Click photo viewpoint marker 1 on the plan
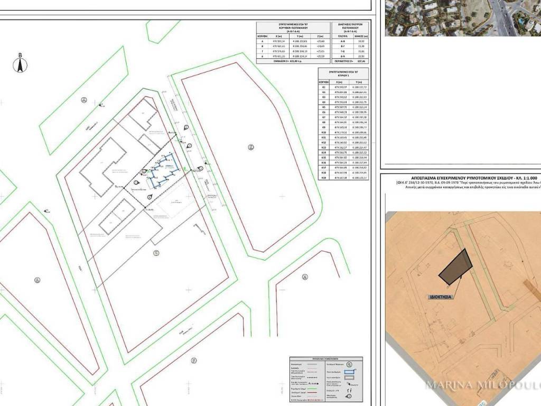 pyautogui.click(x=186, y=127)
